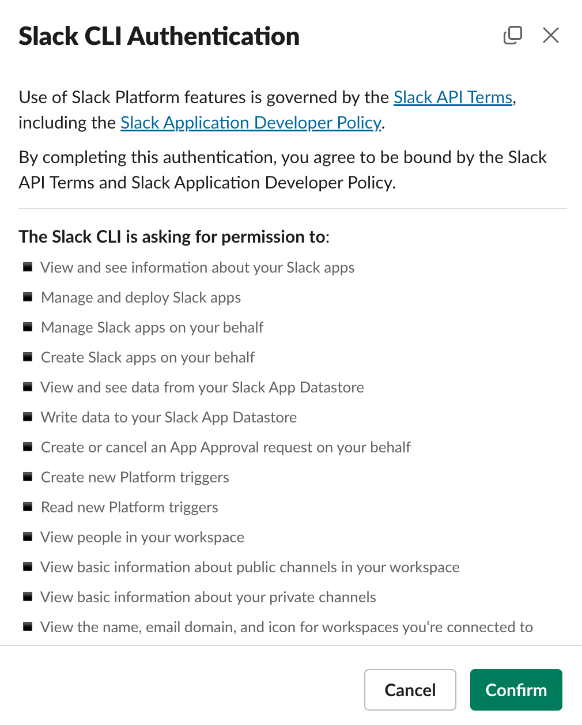Select the View and see data from your Slack App Datastore item
The image size is (582, 725).
[202, 387]
